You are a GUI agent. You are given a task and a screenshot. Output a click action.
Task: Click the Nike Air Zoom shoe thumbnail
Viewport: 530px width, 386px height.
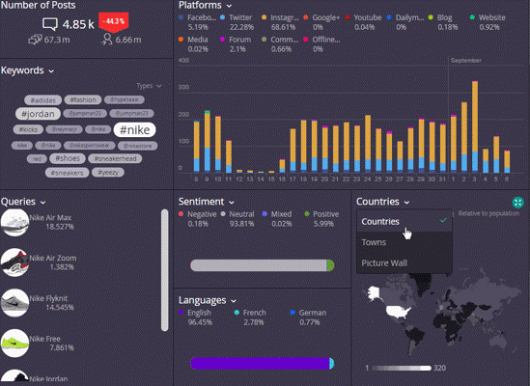pos(14,262)
